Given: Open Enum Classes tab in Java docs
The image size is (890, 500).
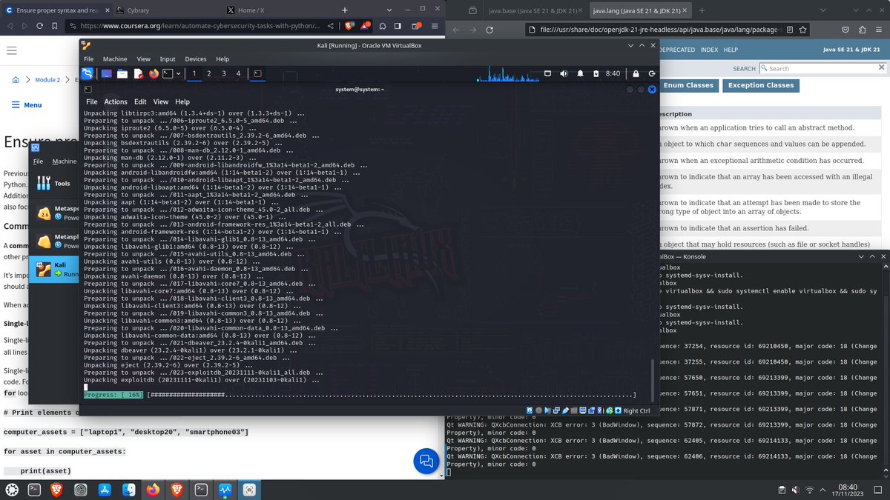Looking at the screenshot, I should point(688,85).
